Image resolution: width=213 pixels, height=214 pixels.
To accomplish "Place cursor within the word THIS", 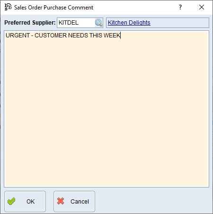I will pyautogui.click(x=96, y=36).
